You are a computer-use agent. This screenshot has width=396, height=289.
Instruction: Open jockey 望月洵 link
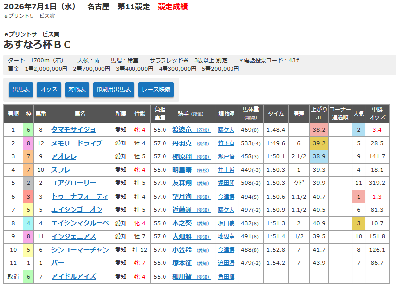(192, 197)
